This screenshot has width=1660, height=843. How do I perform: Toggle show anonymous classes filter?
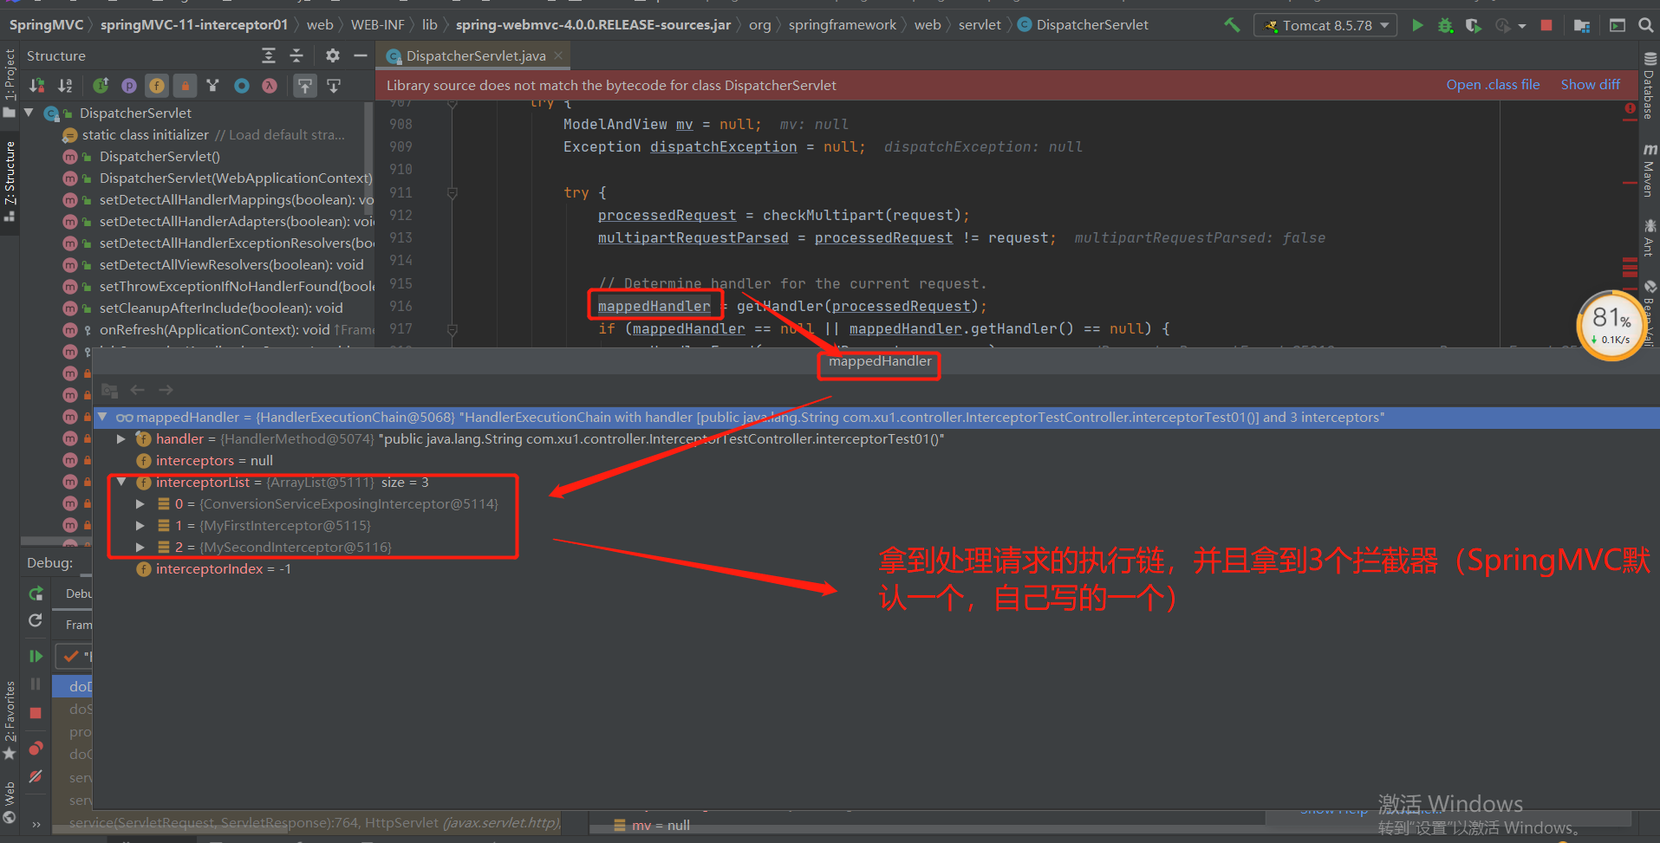(213, 86)
